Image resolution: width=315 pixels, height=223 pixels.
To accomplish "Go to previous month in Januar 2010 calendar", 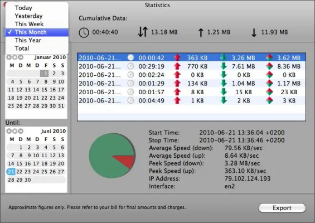I will (9, 57).
